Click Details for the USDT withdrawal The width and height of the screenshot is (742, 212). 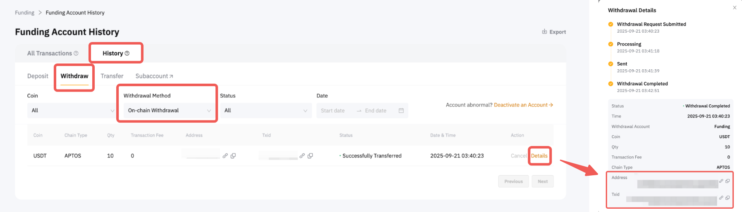[x=539, y=156]
